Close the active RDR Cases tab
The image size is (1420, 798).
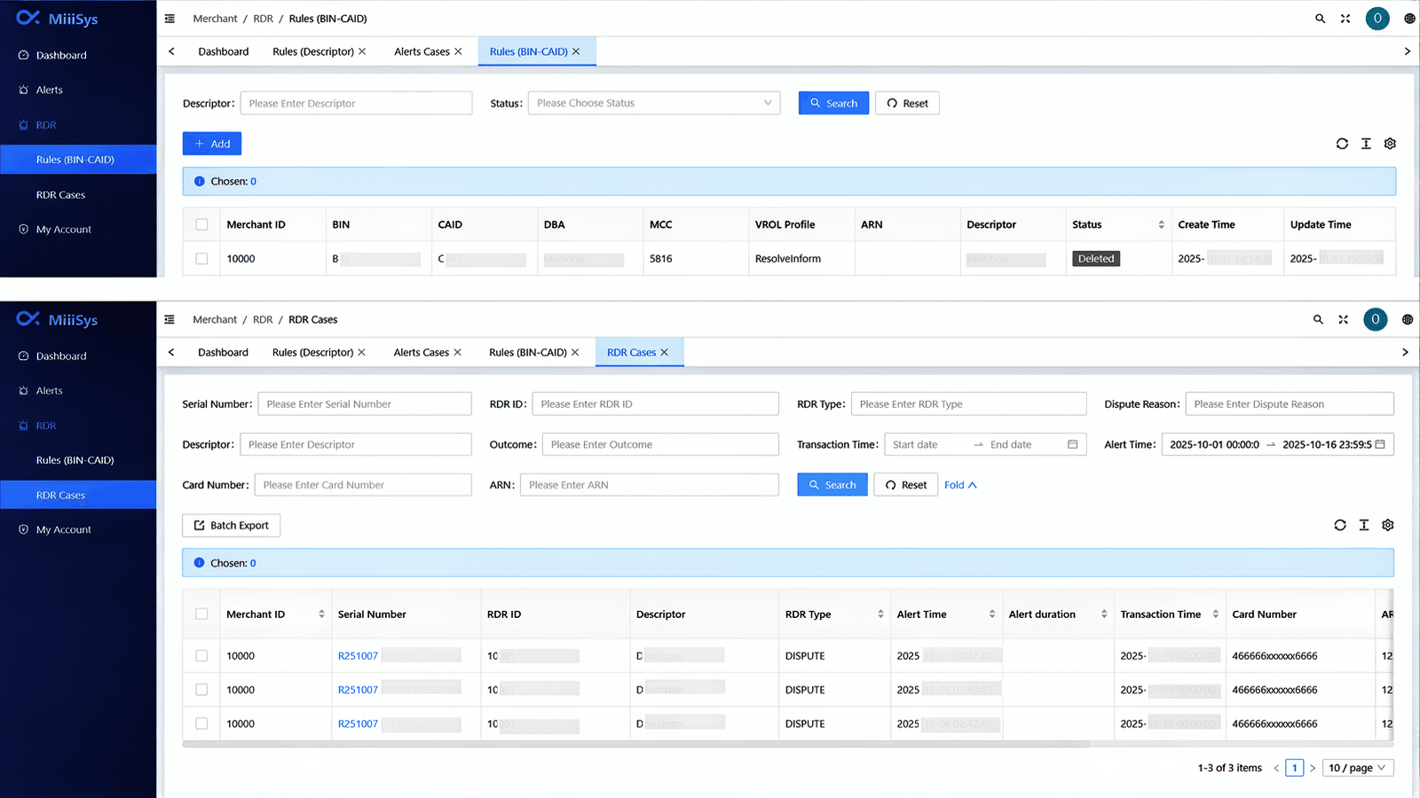coord(664,352)
